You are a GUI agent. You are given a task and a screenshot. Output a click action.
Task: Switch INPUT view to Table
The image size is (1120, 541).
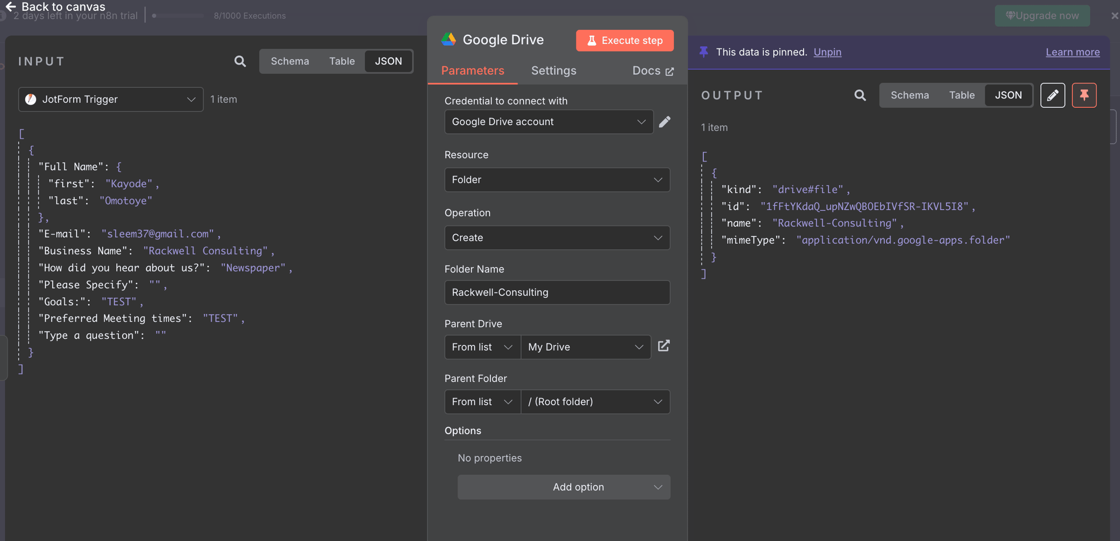(342, 61)
